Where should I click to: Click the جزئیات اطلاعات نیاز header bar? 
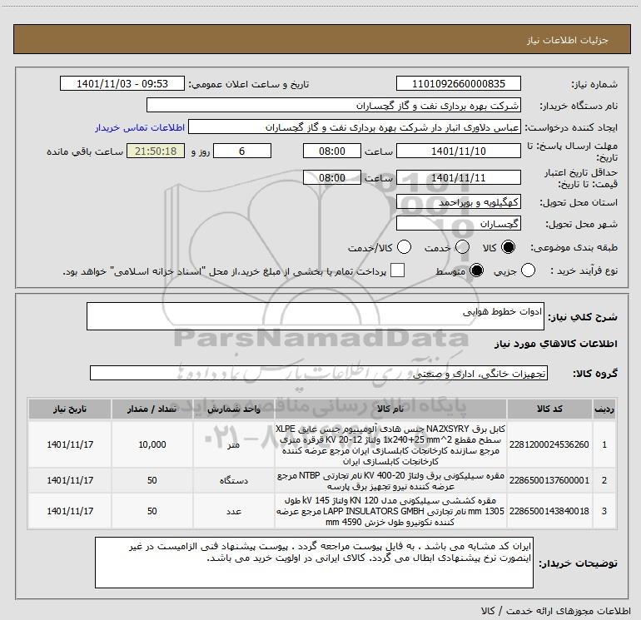(321, 39)
